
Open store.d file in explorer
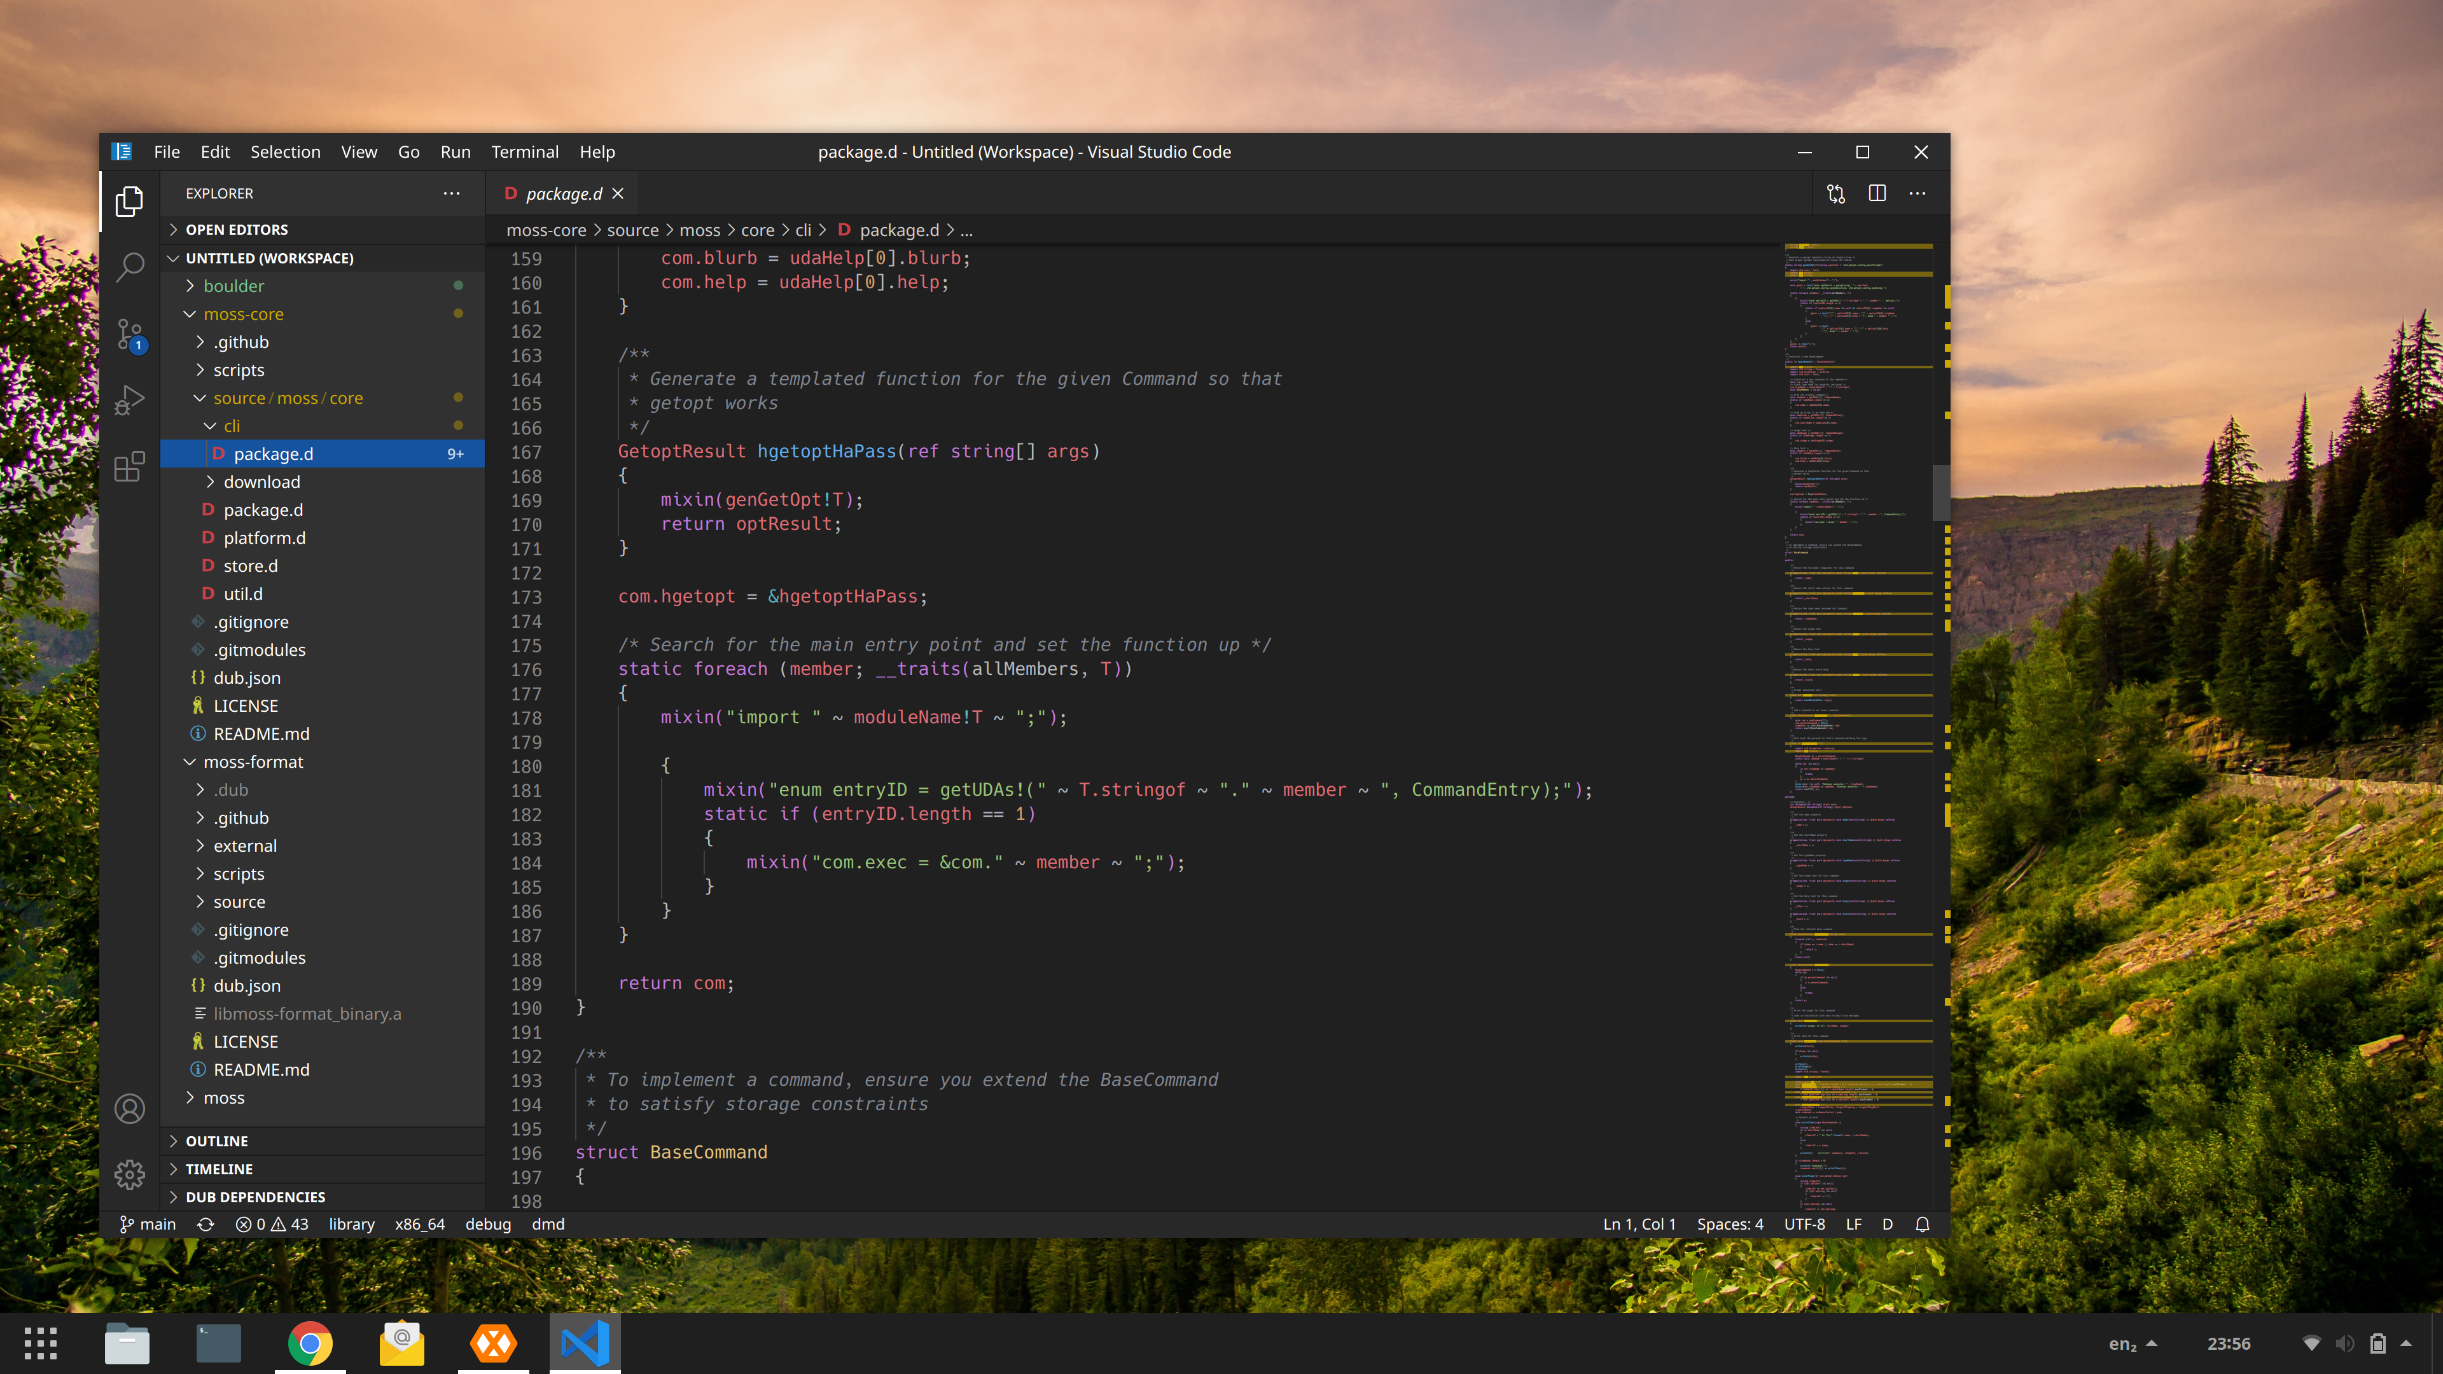click(323, 566)
